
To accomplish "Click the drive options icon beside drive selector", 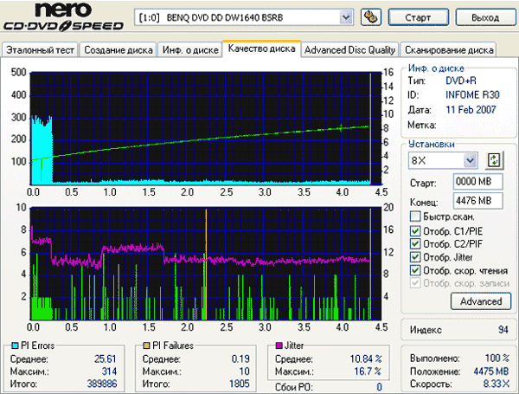I will click(x=371, y=17).
